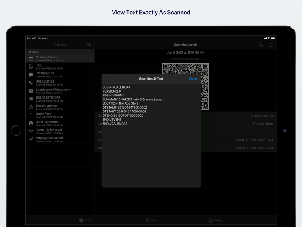Tap the share icon in header
Image resolution: width=302 pixels, height=227 pixels.
click(x=271, y=45)
